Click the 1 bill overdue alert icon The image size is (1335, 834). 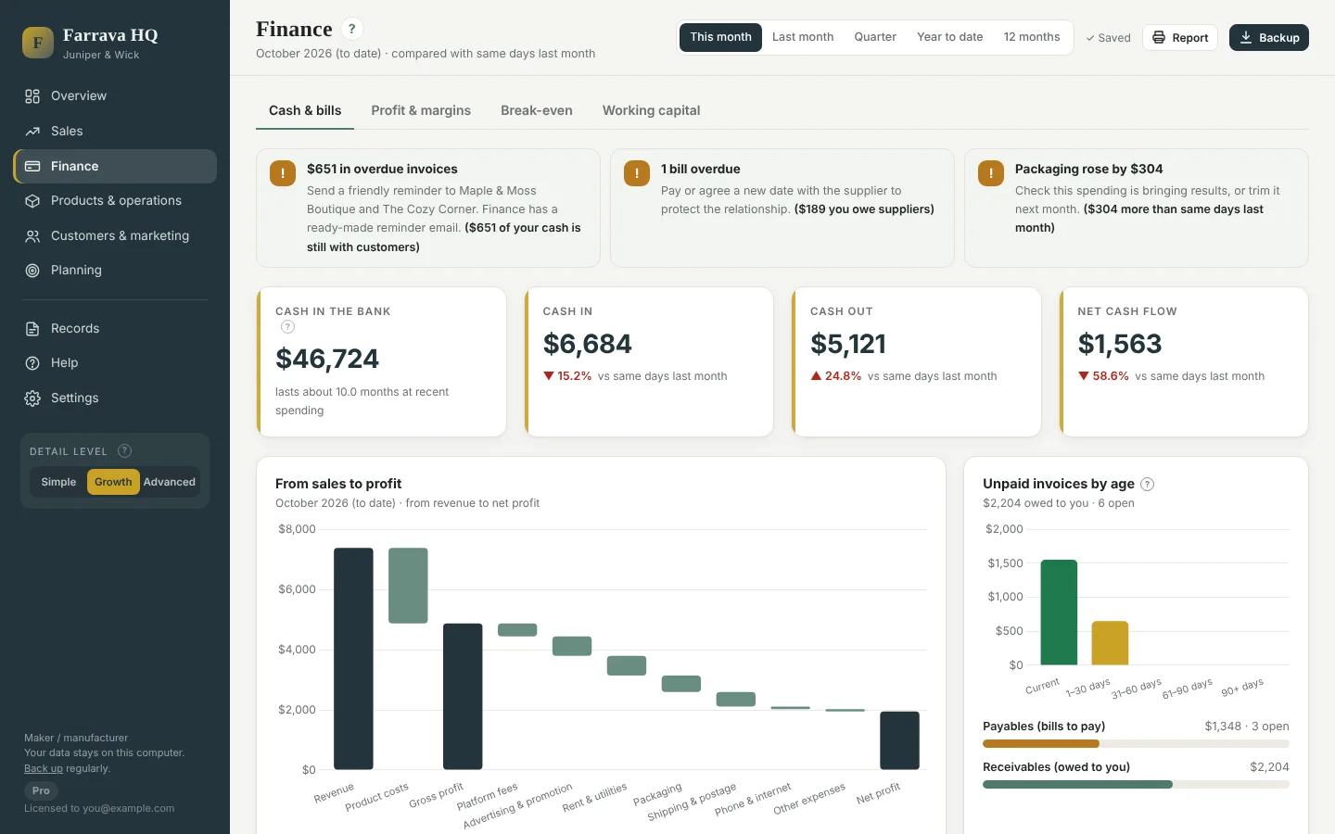click(x=637, y=173)
